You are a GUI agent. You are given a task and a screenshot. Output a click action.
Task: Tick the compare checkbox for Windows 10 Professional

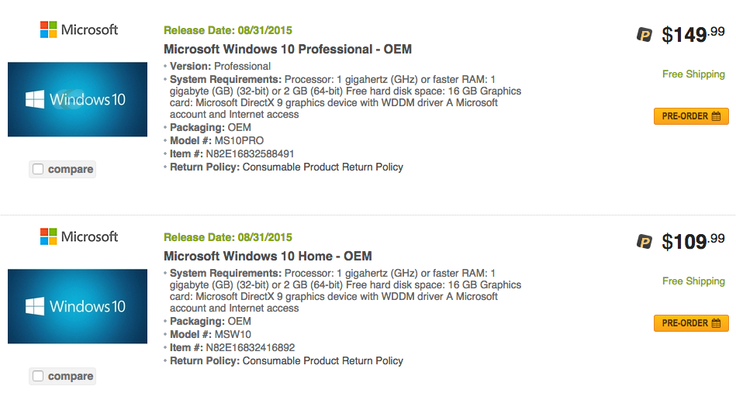pyautogui.click(x=38, y=169)
